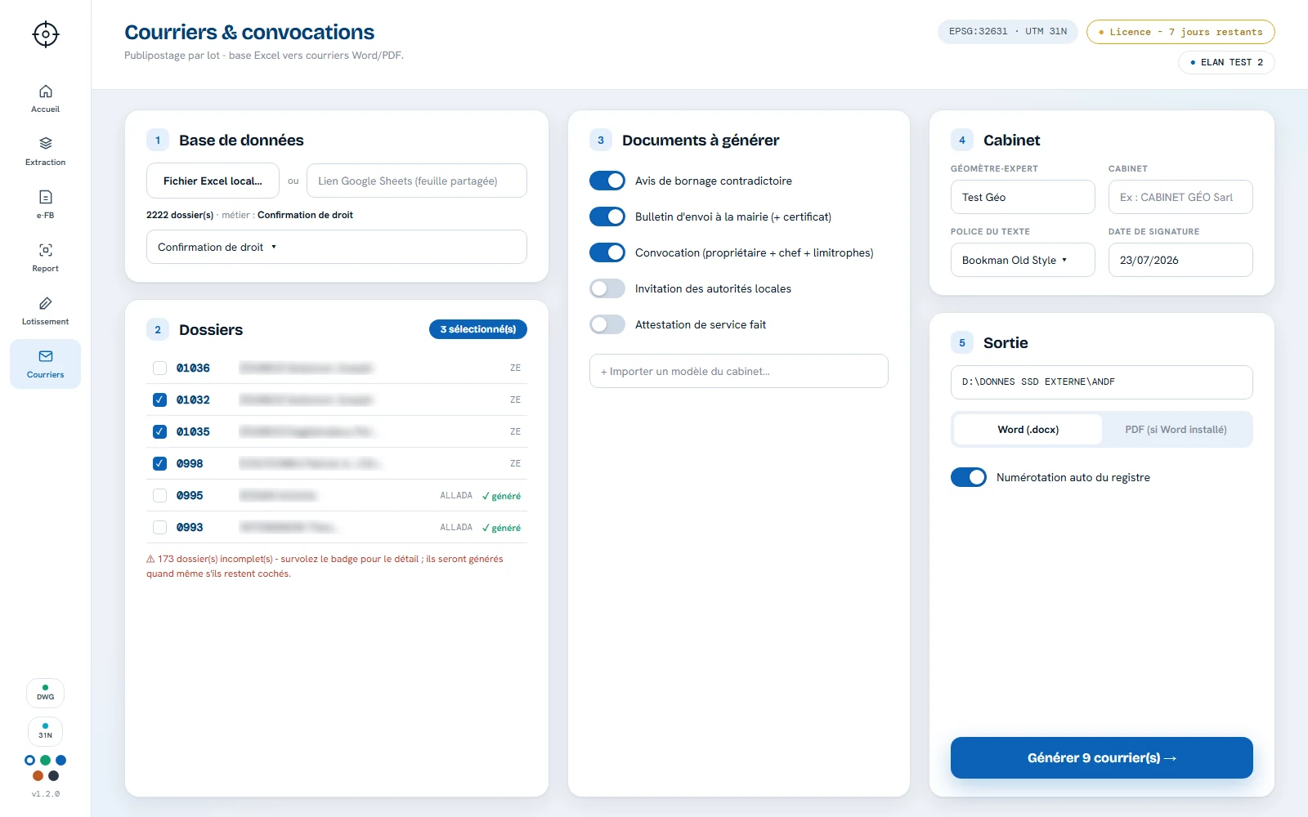Click dossier number 01036
The height and width of the screenshot is (817, 1308).
pyautogui.click(x=193, y=368)
